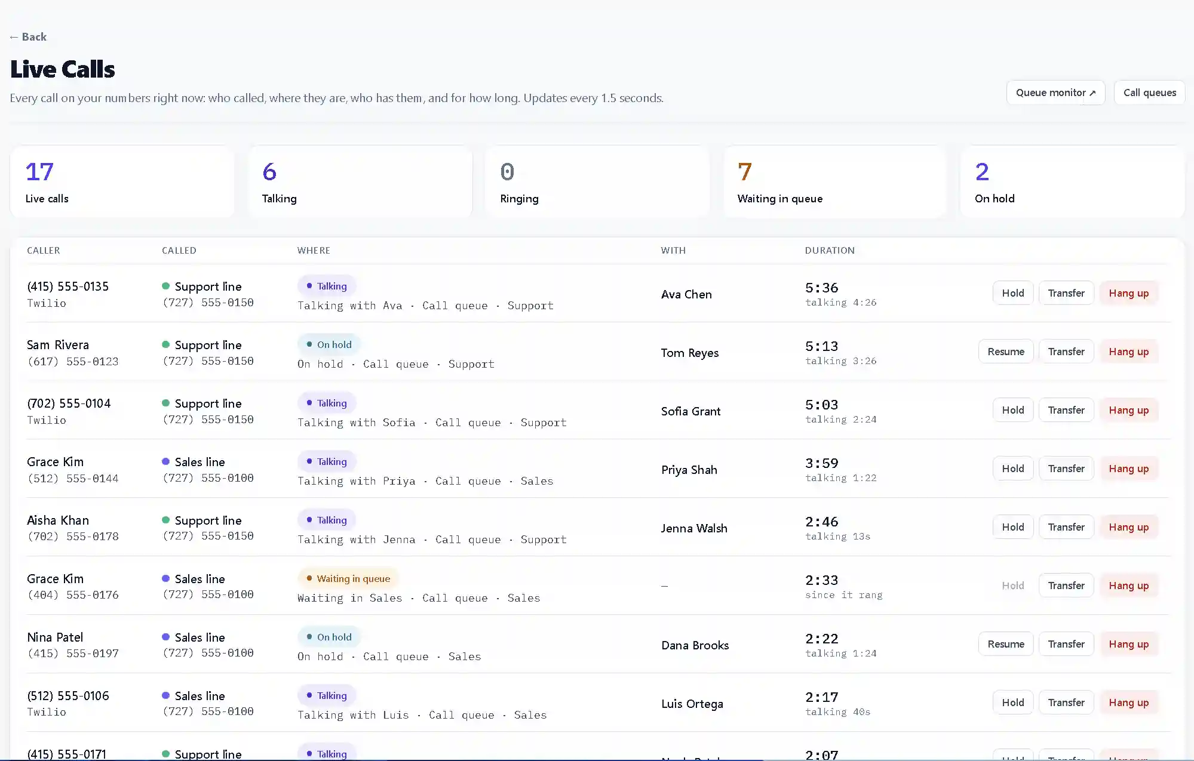The width and height of the screenshot is (1194, 761).
Task: Transfer the call with Luis Ortega
Action: pos(1066,703)
